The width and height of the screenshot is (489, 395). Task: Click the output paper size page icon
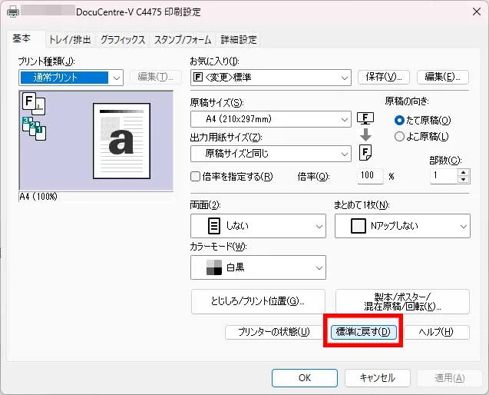(366, 152)
